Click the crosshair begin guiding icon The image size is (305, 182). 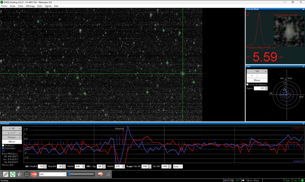27,174
